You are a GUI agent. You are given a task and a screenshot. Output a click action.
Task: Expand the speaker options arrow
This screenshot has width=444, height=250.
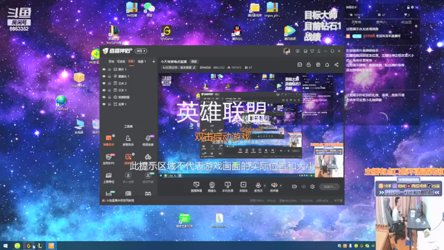tap(281, 186)
